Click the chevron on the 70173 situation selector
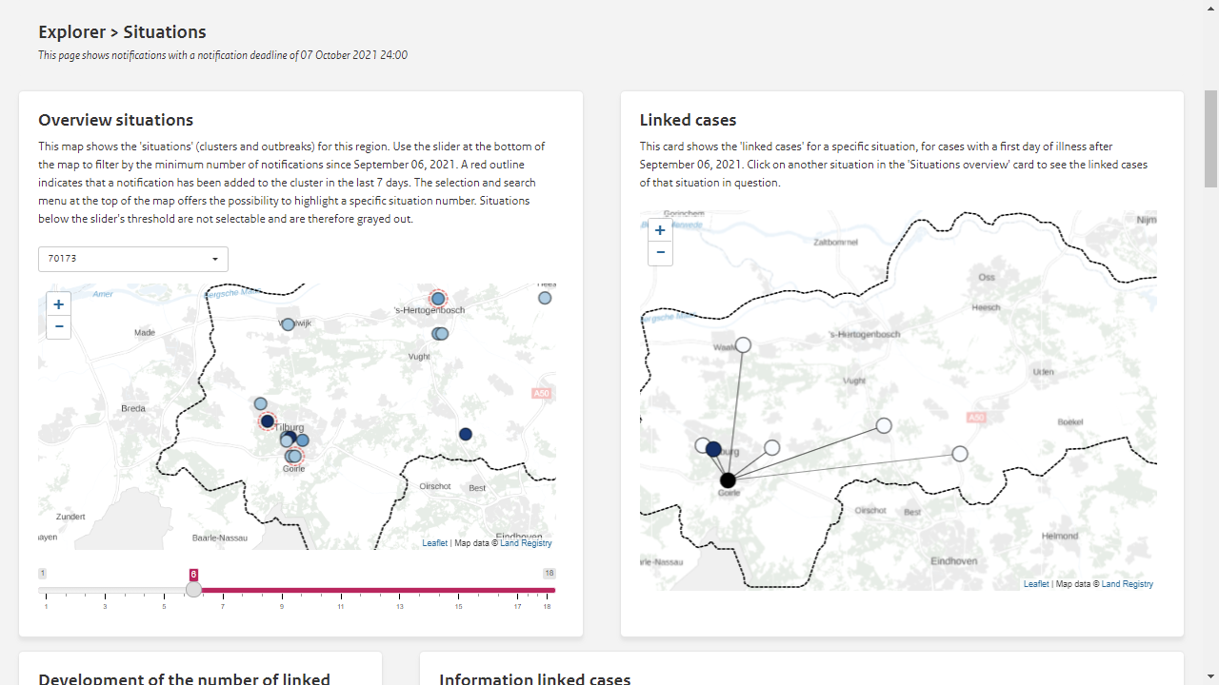Viewport: 1219px width, 685px height. click(x=215, y=258)
